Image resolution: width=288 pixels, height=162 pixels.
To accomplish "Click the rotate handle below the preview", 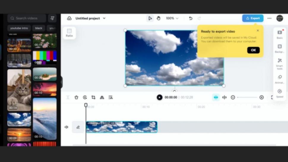I will pos(175,91).
